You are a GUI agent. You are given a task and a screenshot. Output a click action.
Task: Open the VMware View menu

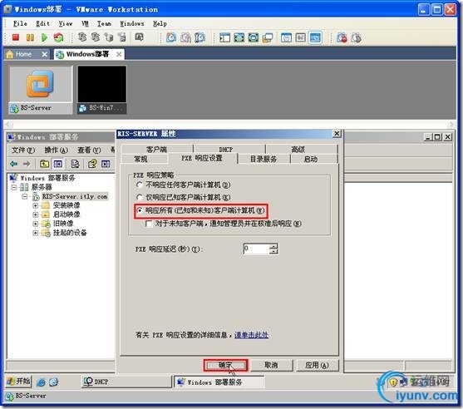point(66,23)
